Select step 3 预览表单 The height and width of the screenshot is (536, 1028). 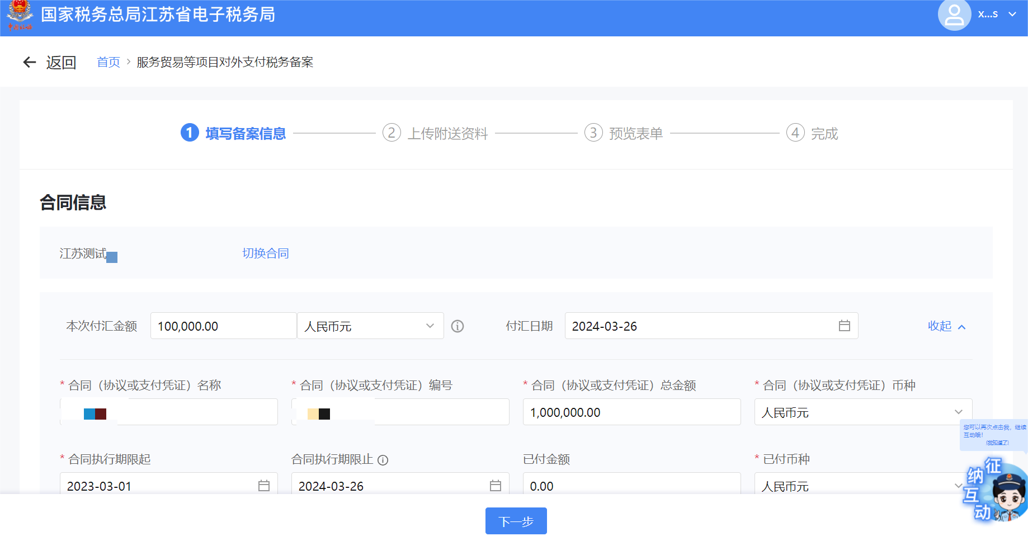pyautogui.click(x=624, y=133)
